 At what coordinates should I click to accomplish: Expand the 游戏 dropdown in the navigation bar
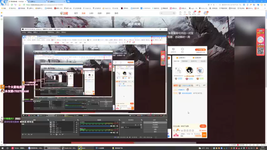pyautogui.click(x=108, y=13)
